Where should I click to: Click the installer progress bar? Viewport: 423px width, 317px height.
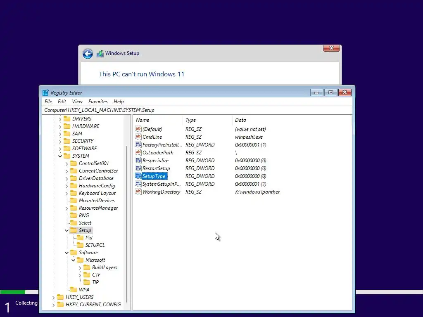pyautogui.click(x=19, y=292)
